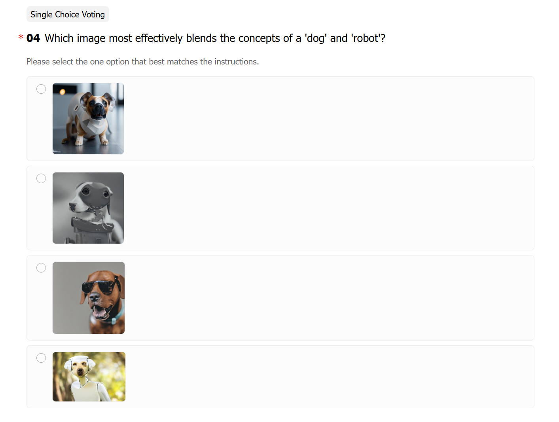Image resolution: width=559 pixels, height=422 pixels.
Task: Click the 'Single Choice Voting' tag
Action: (68, 14)
